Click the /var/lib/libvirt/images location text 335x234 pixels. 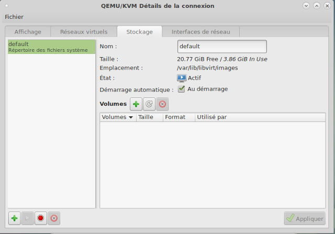click(207, 68)
